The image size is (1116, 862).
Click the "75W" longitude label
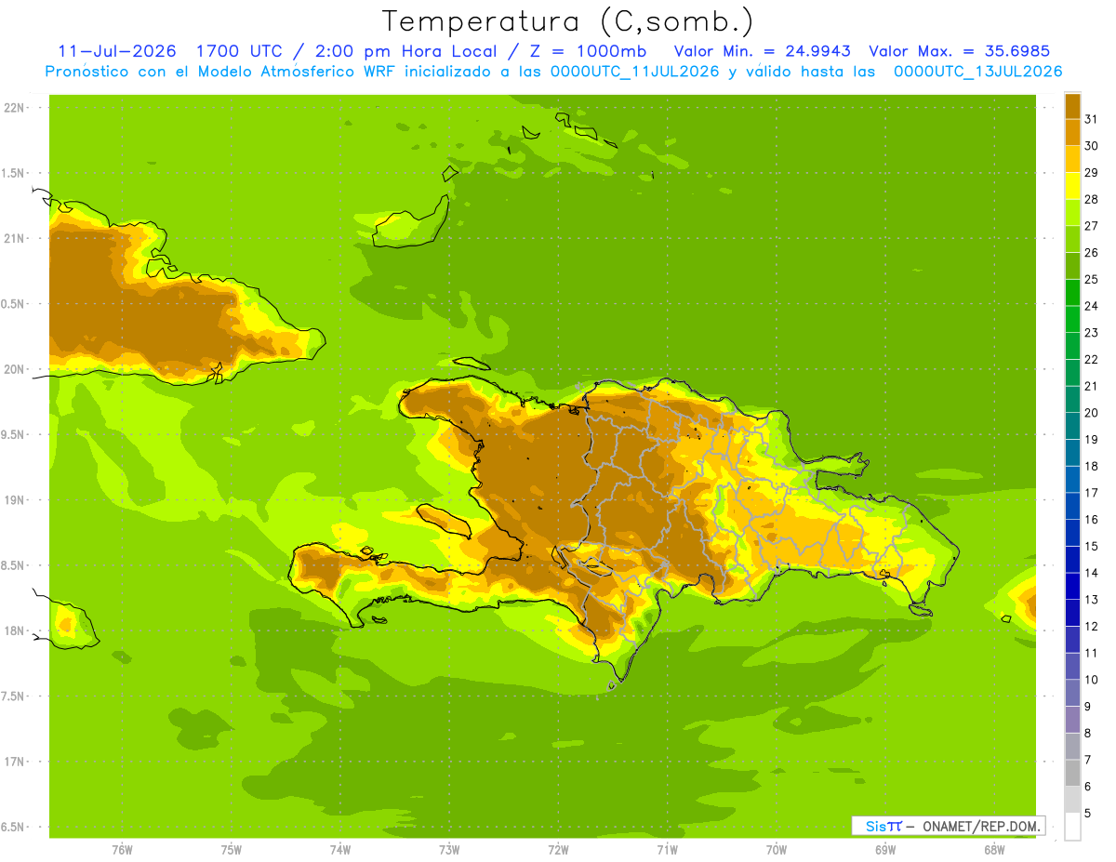[x=231, y=850]
